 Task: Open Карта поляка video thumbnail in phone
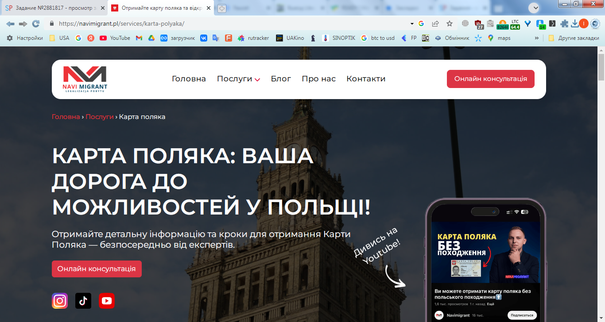pos(485,252)
